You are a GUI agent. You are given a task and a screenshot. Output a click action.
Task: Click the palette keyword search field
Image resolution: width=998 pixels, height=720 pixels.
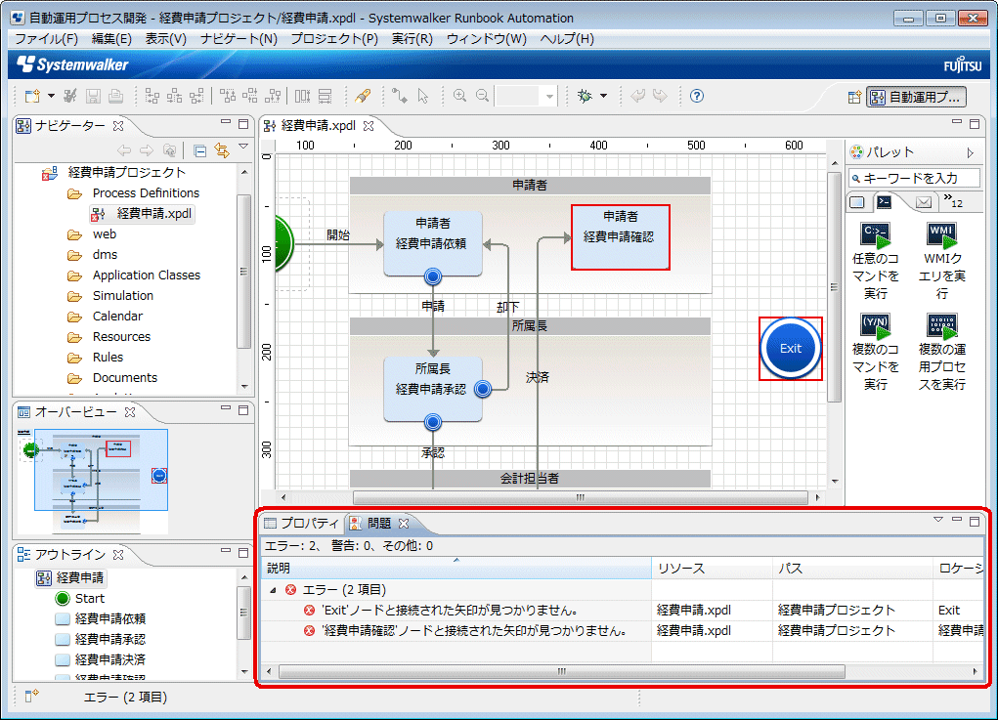[913, 178]
